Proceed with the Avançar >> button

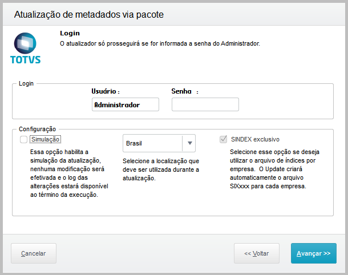(x=313, y=253)
